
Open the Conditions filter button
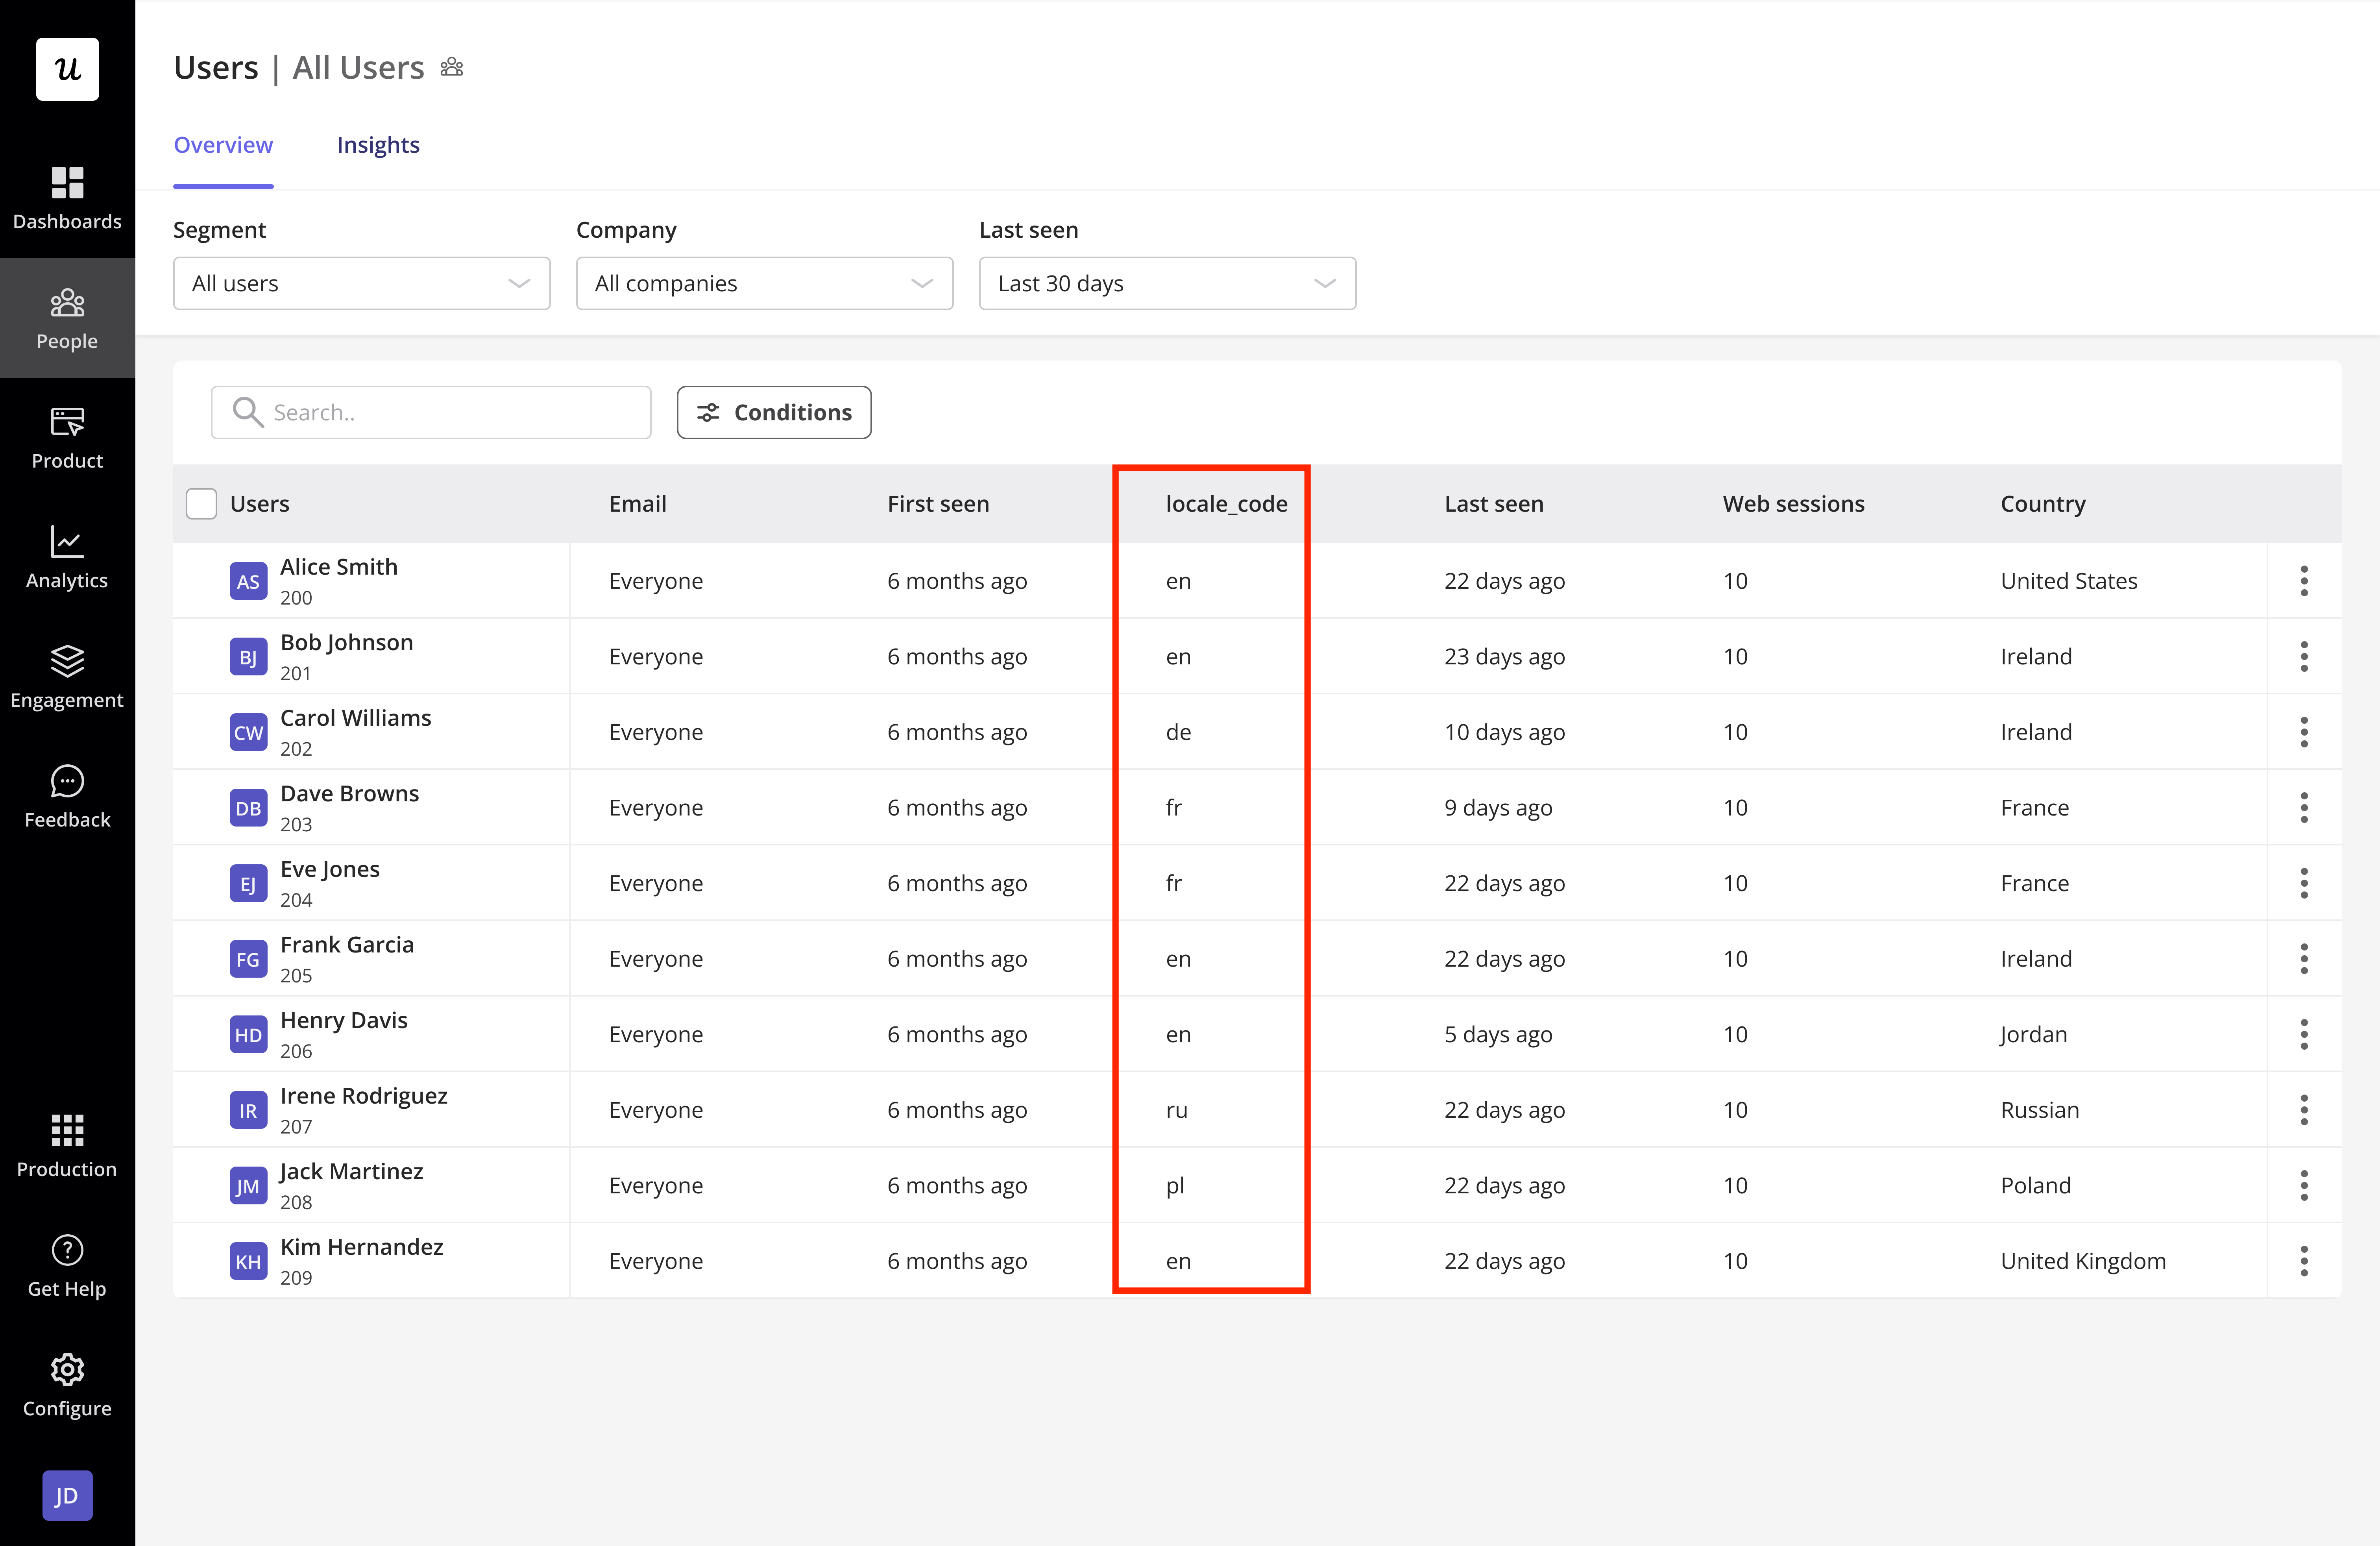click(x=774, y=412)
